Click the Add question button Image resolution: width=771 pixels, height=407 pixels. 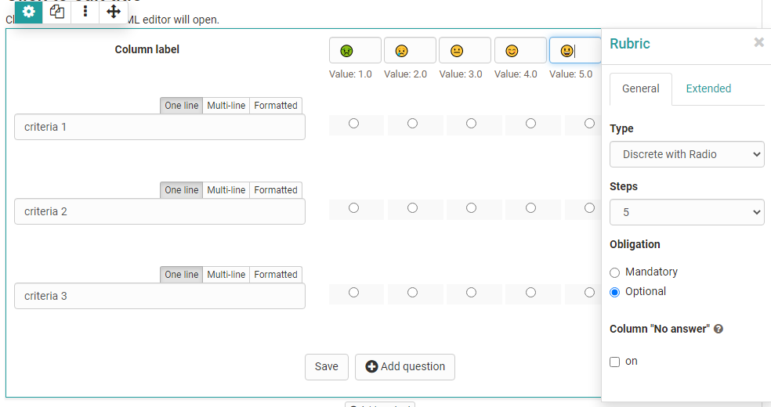[x=405, y=367]
